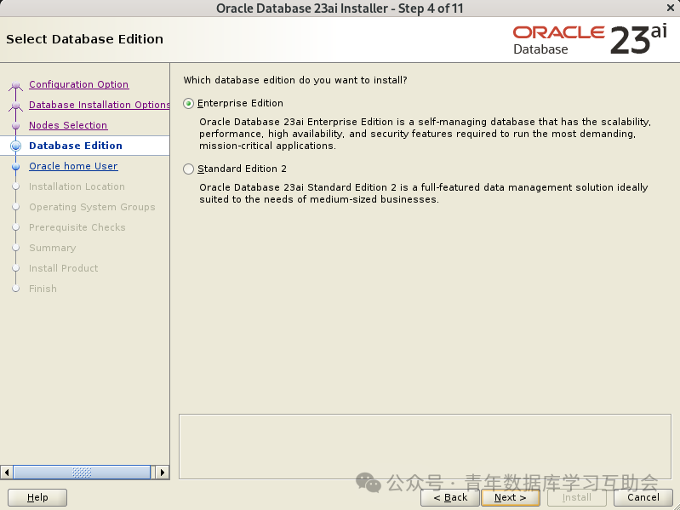This screenshot has width=680, height=510.
Task: Click the Configuration Option step marker icon
Action: pos(15,84)
